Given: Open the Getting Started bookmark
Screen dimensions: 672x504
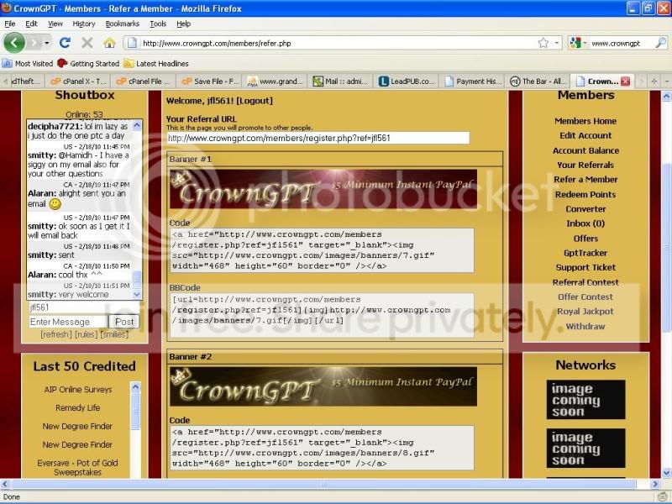Looking at the screenshot, I should pos(88,64).
